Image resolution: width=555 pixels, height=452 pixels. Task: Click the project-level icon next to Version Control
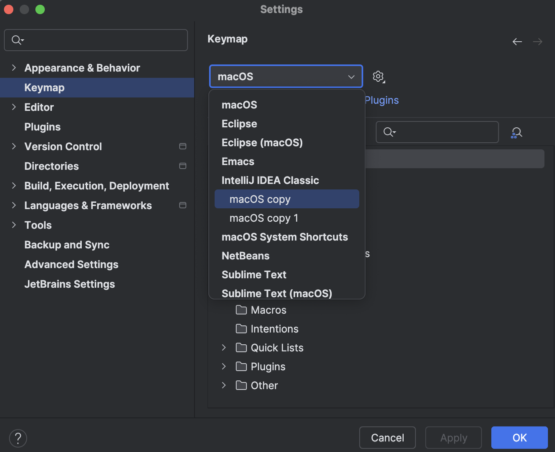pyautogui.click(x=183, y=146)
